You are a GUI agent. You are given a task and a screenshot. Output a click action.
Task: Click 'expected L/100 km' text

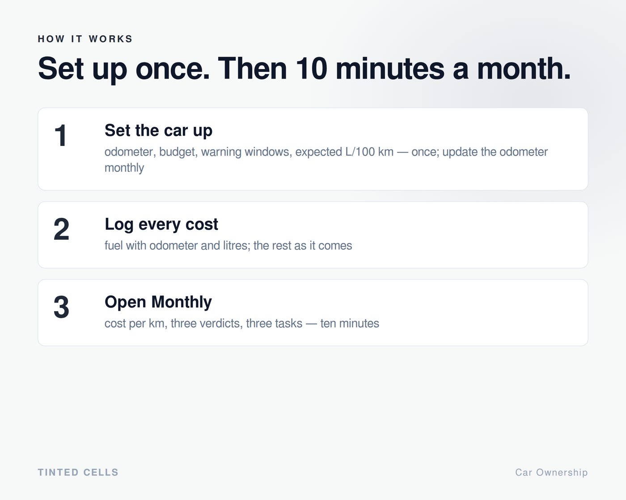coord(344,152)
